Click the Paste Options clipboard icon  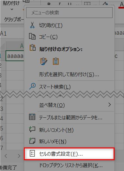tap(33, 48)
